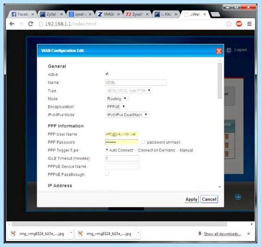Click the second trash icon in table
Screen dimensions: 261x247
pos(227,145)
